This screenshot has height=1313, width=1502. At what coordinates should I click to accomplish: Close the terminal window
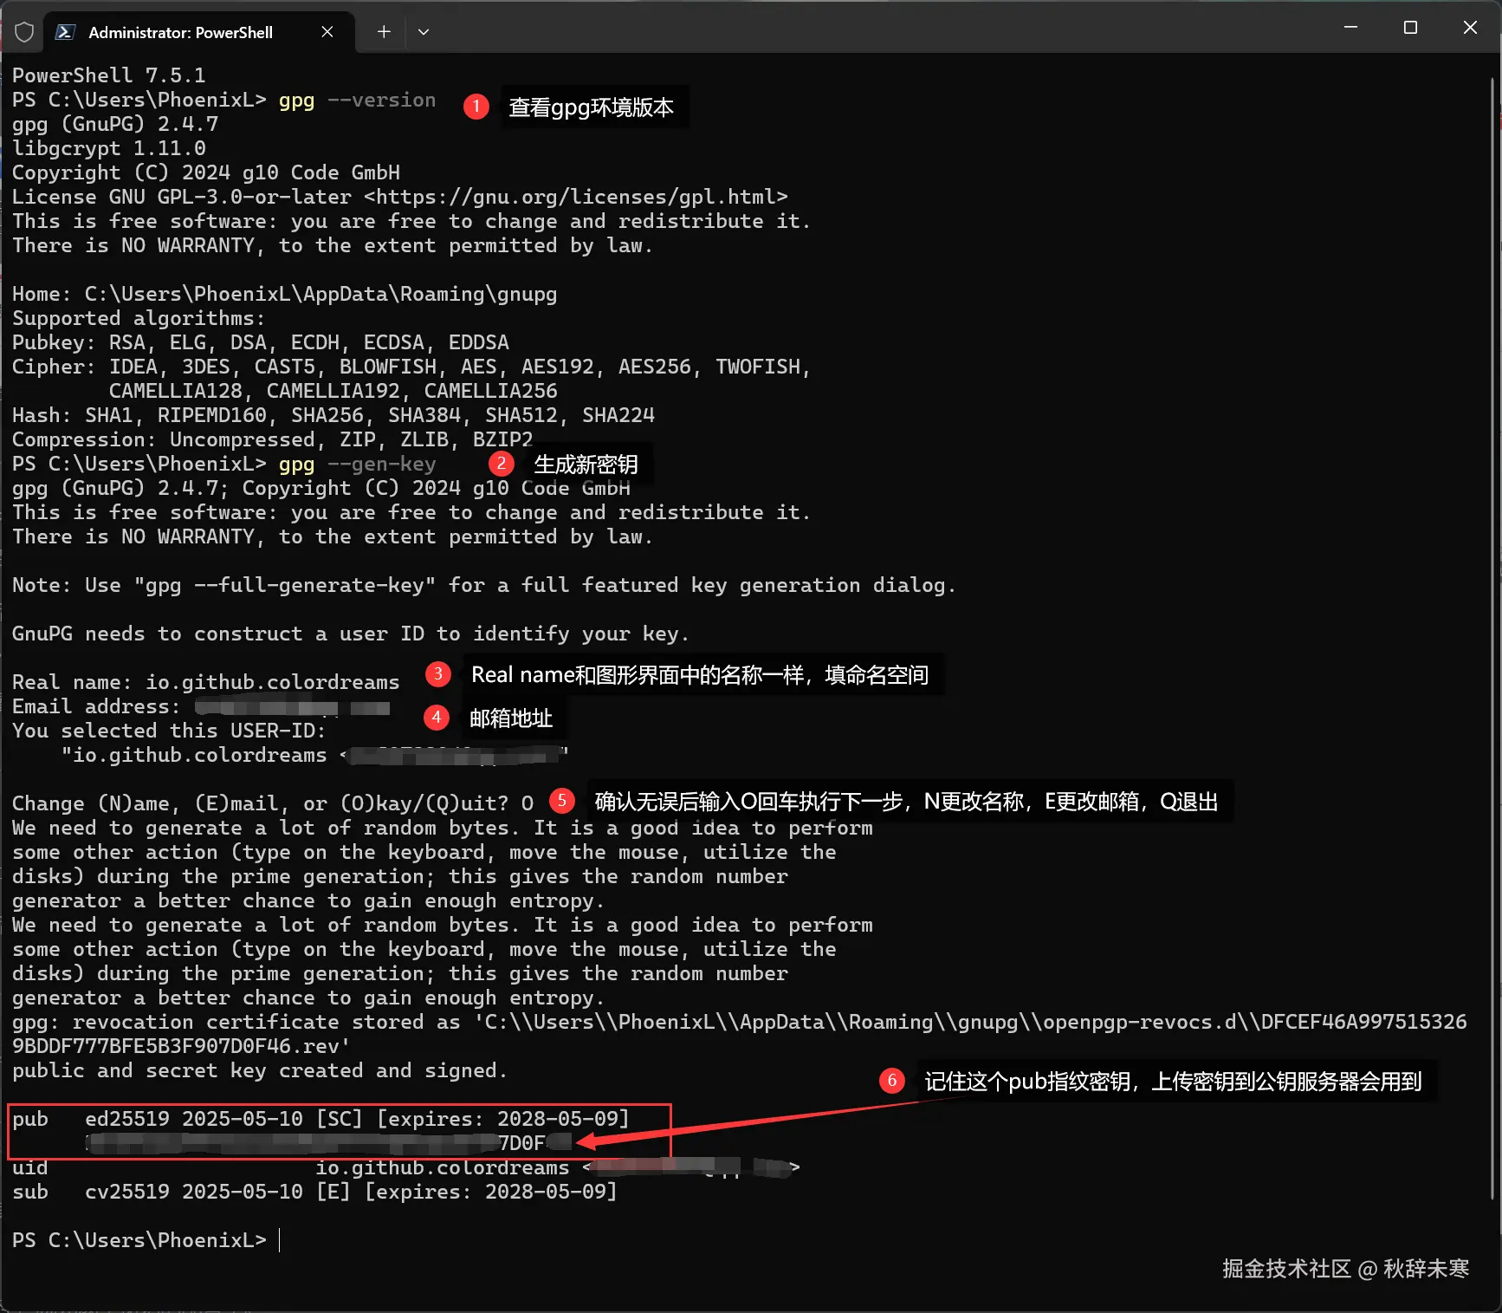pyautogui.click(x=1470, y=28)
